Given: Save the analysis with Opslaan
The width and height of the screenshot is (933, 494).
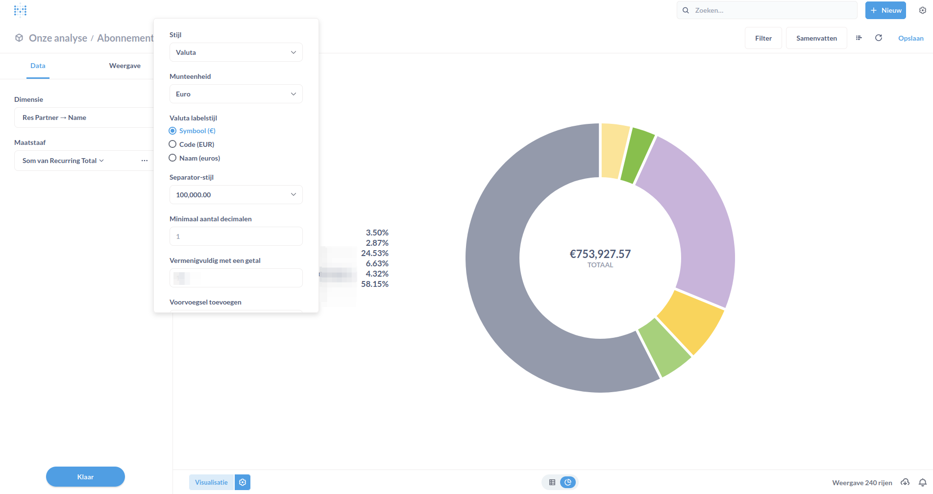Looking at the screenshot, I should pos(910,38).
